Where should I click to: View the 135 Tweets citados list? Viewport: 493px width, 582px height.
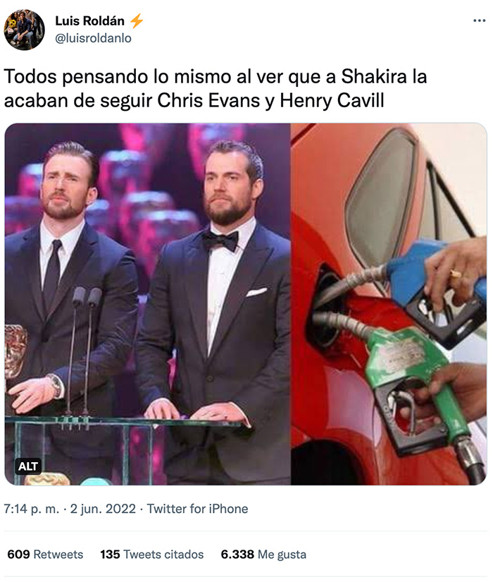tap(152, 554)
